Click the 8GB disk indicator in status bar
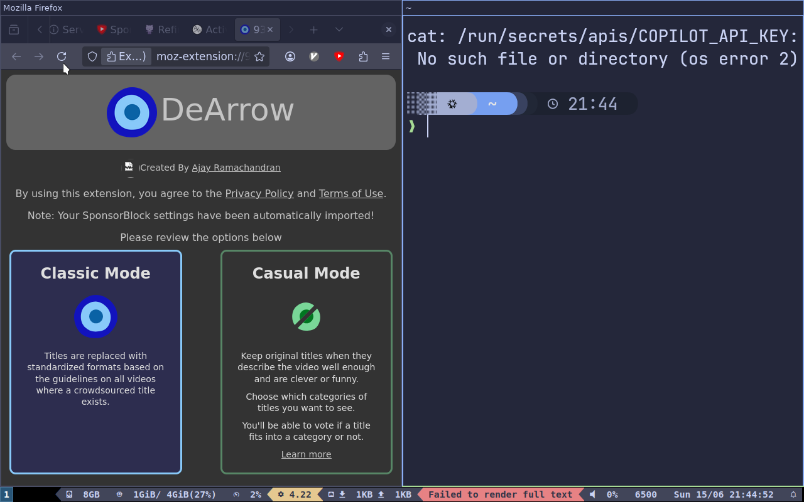The image size is (804, 502). point(83,494)
